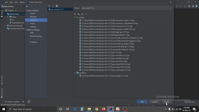Select Global Libraries section

[36, 36]
